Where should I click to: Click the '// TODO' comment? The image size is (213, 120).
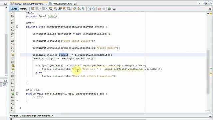(x=38, y=97)
